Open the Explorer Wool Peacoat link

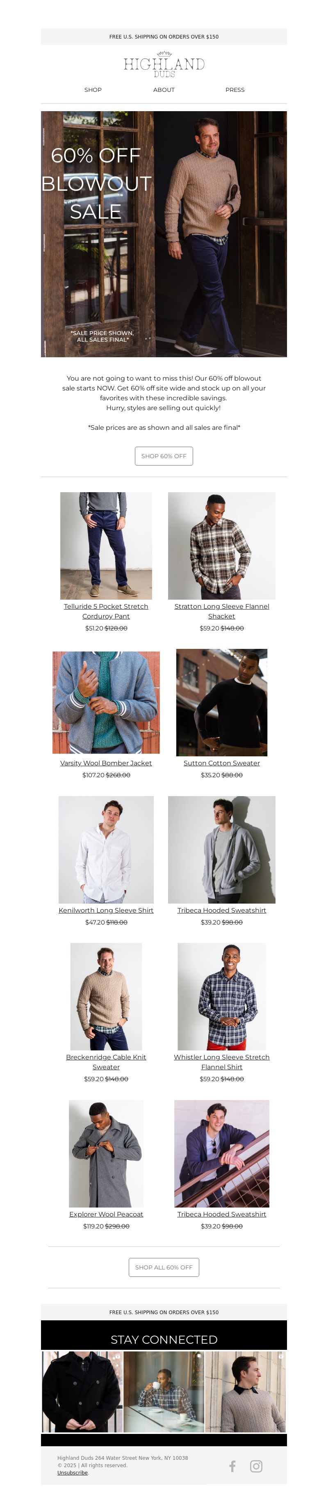(106, 1214)
